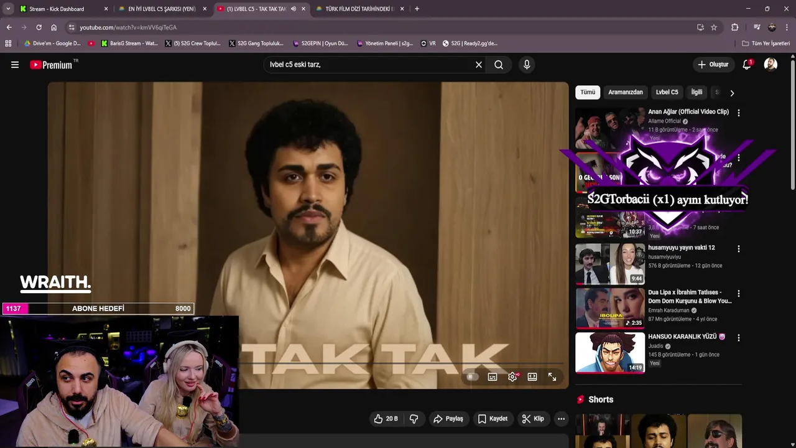Close the Stream - Kick Dashboard tab
Viewport: 796px width, 448px height.
pyautogui.click(x=106, y=9)
